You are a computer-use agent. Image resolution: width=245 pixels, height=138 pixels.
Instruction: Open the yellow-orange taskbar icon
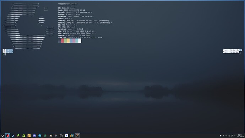pos(29,136)
